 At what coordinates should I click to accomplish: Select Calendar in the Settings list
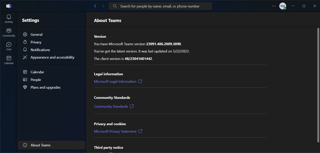pyautogui.click(x=37, y=72)
